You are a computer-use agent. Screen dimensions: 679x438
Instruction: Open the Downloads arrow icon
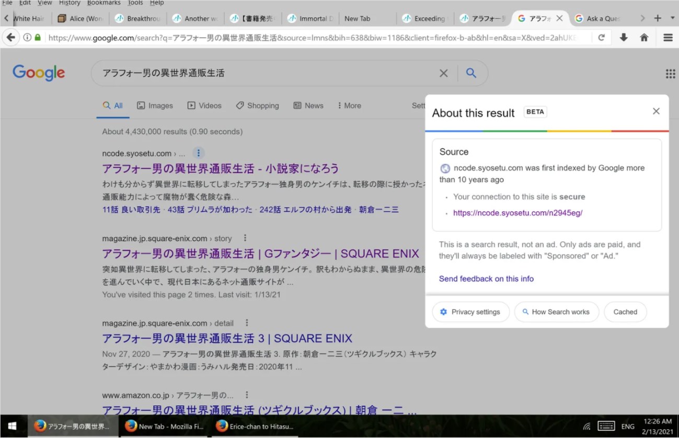(x=624, y=38)
